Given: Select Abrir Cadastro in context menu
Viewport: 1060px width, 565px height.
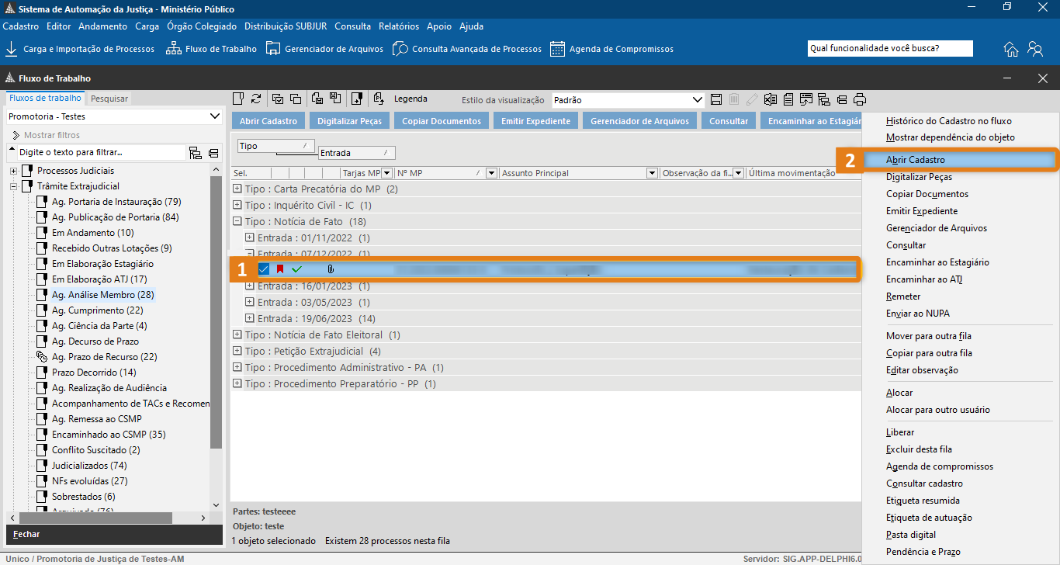Looking at the screenshot, I should point(916,160).
